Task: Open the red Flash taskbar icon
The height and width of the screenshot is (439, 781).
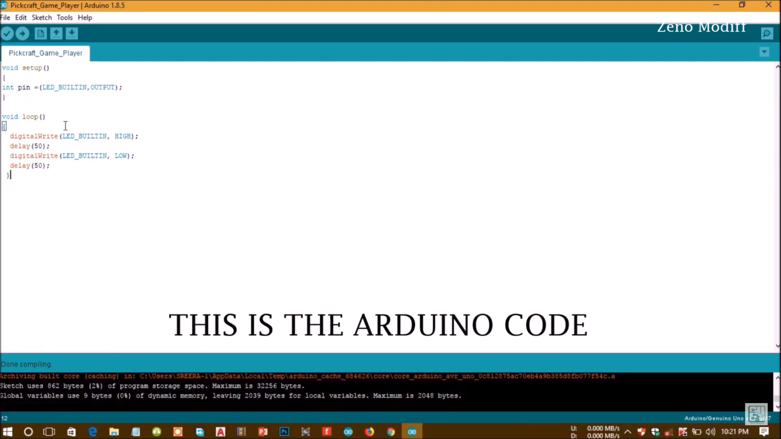Action: click(326, 432)
